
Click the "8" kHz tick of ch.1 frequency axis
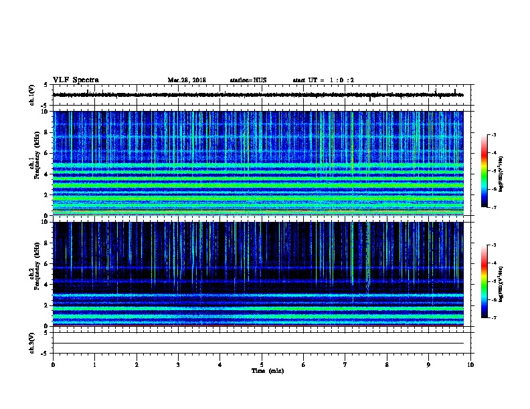click(x=46, y=132)
